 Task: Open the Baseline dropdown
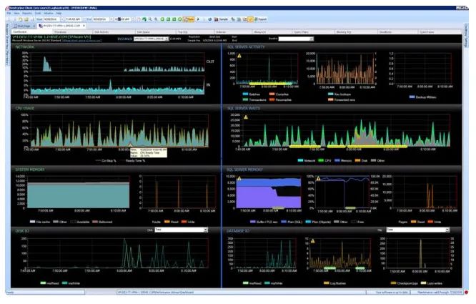click(296, 39)
